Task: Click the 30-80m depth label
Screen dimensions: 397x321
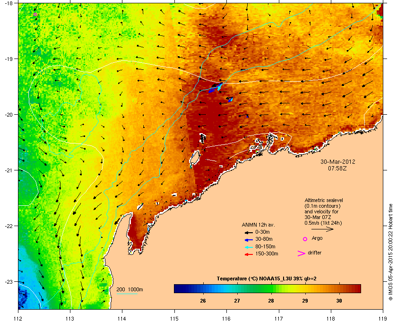Action: tap(264, 239)
